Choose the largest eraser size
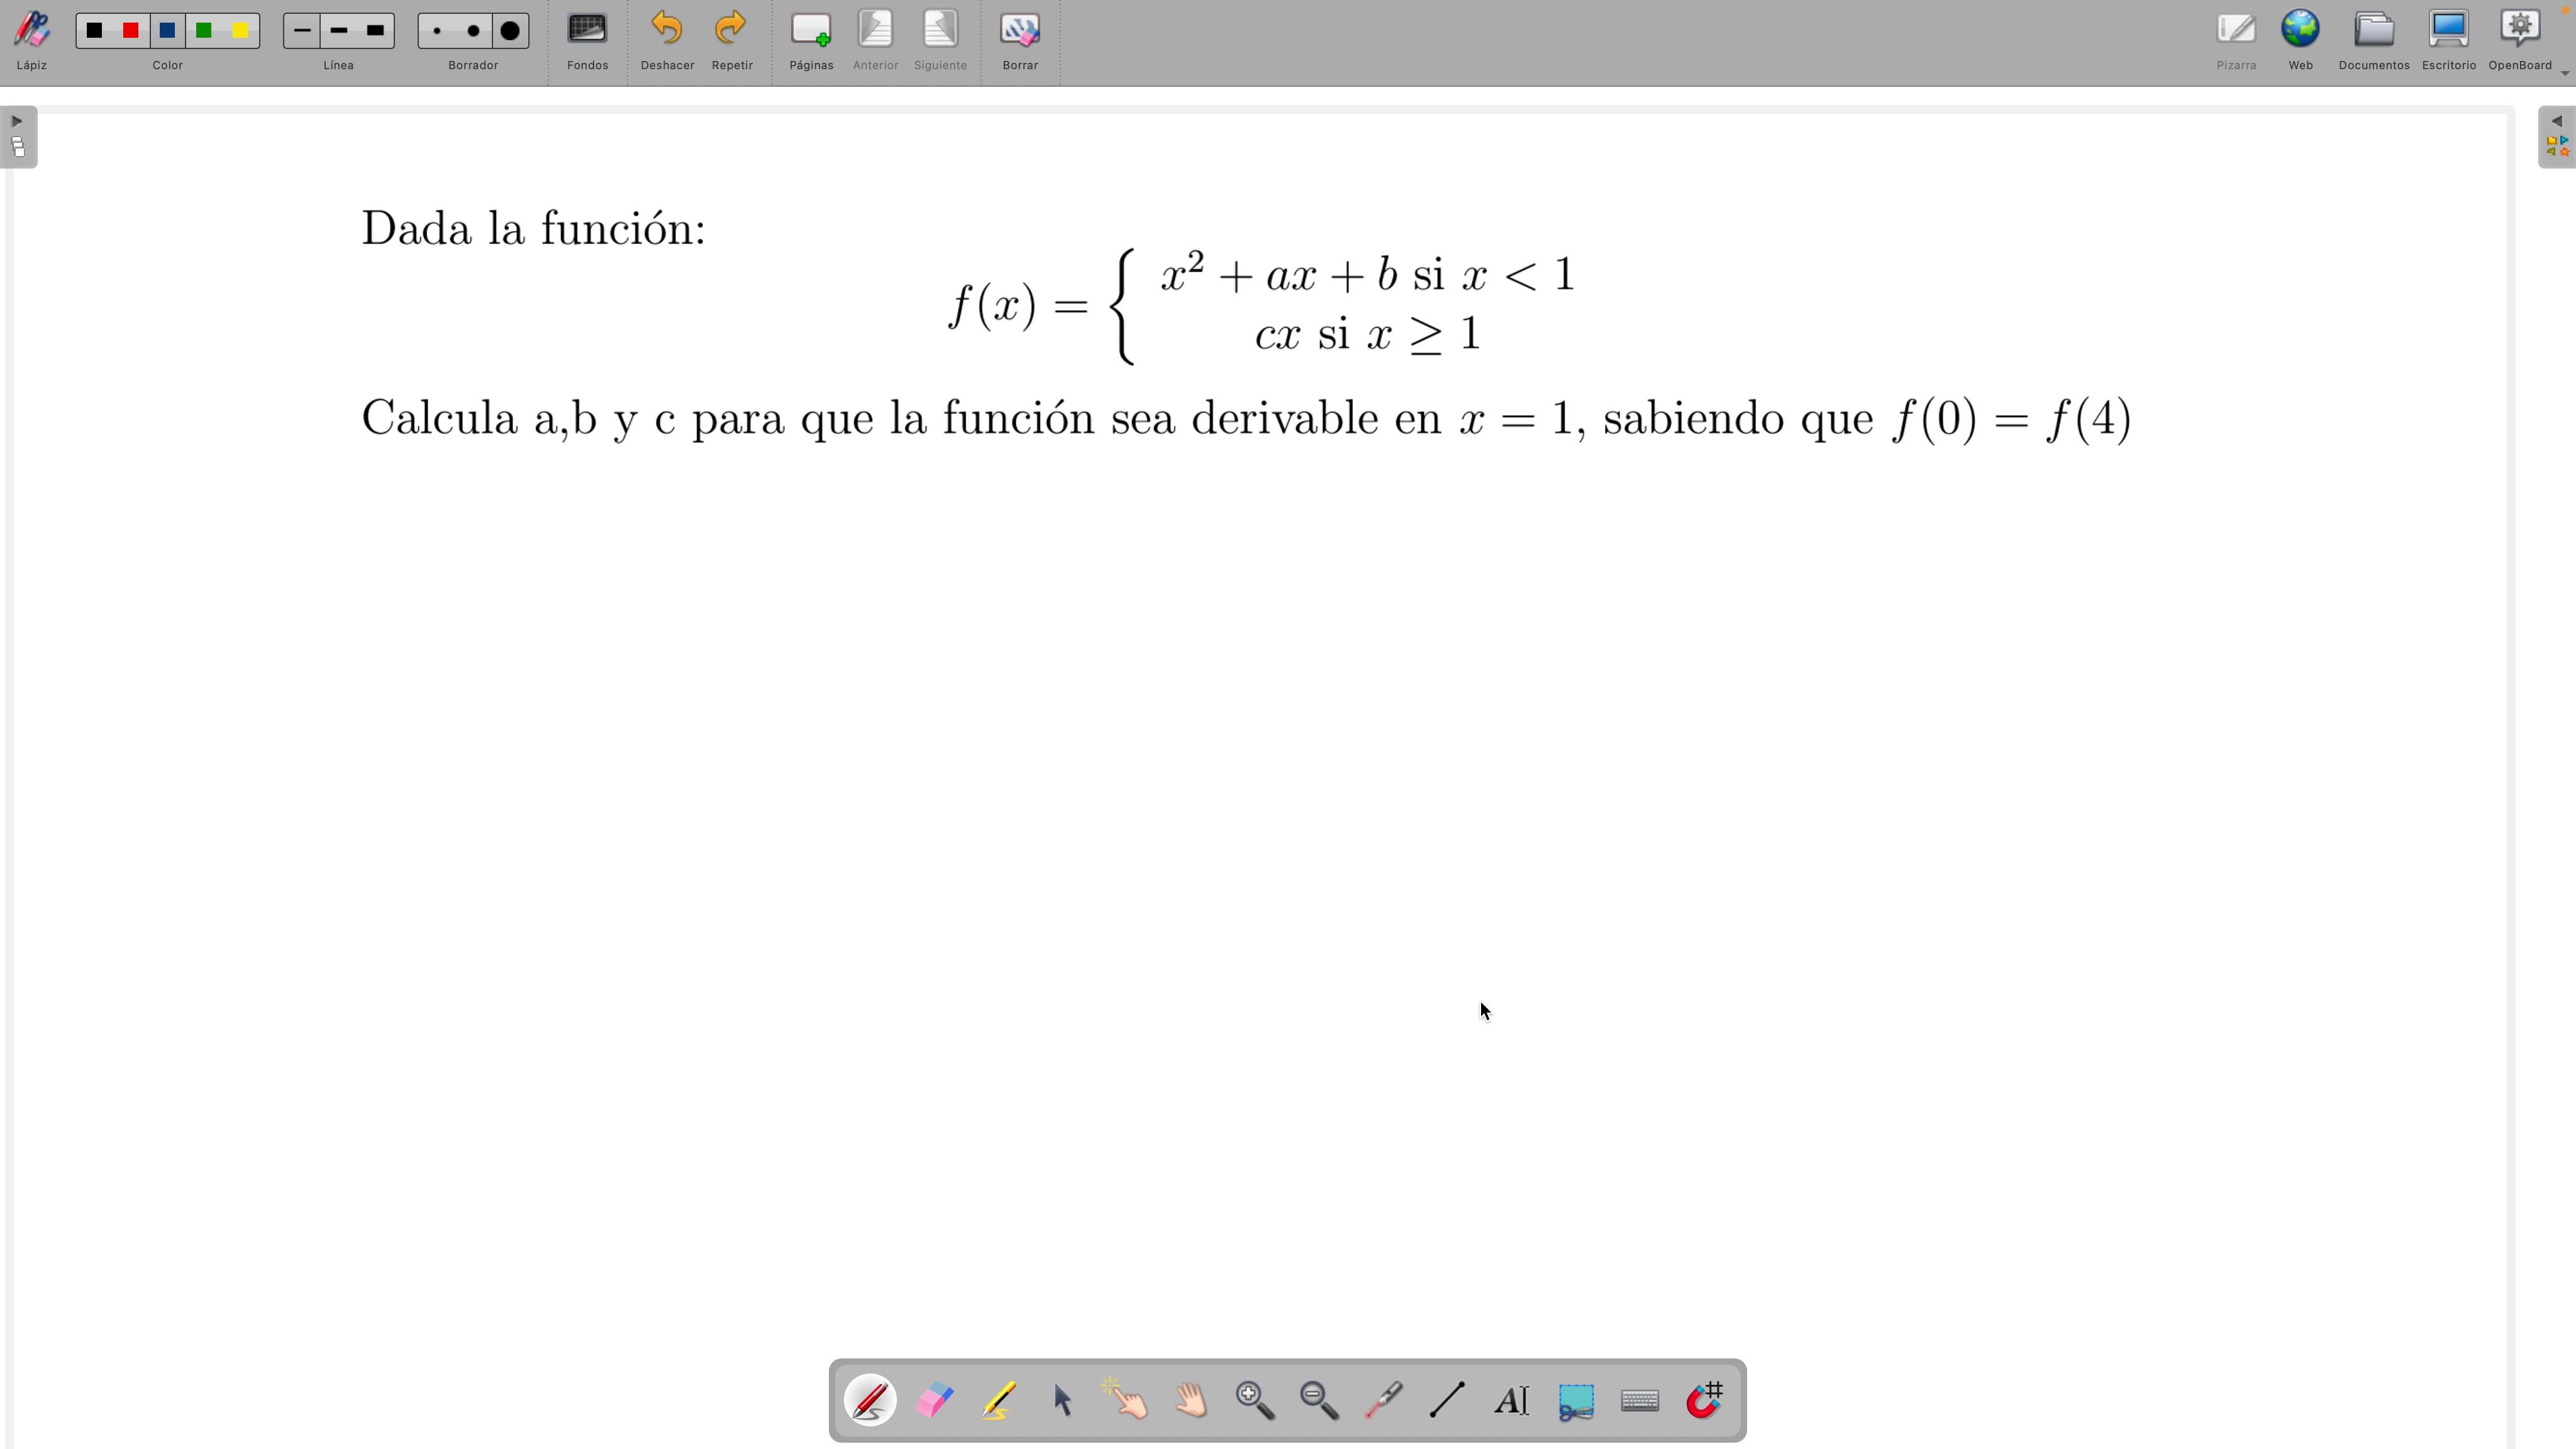This screenshot has width=2576, height=1449. (x=510, y=31)
